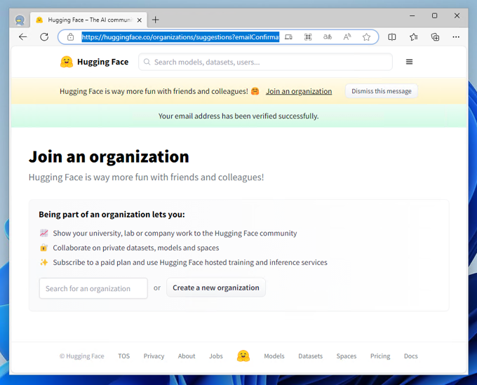Image resolution: width=477 pixels, height=385 pixels.
Task: Open the Join an organization link
Action: [x=299, y=91]
